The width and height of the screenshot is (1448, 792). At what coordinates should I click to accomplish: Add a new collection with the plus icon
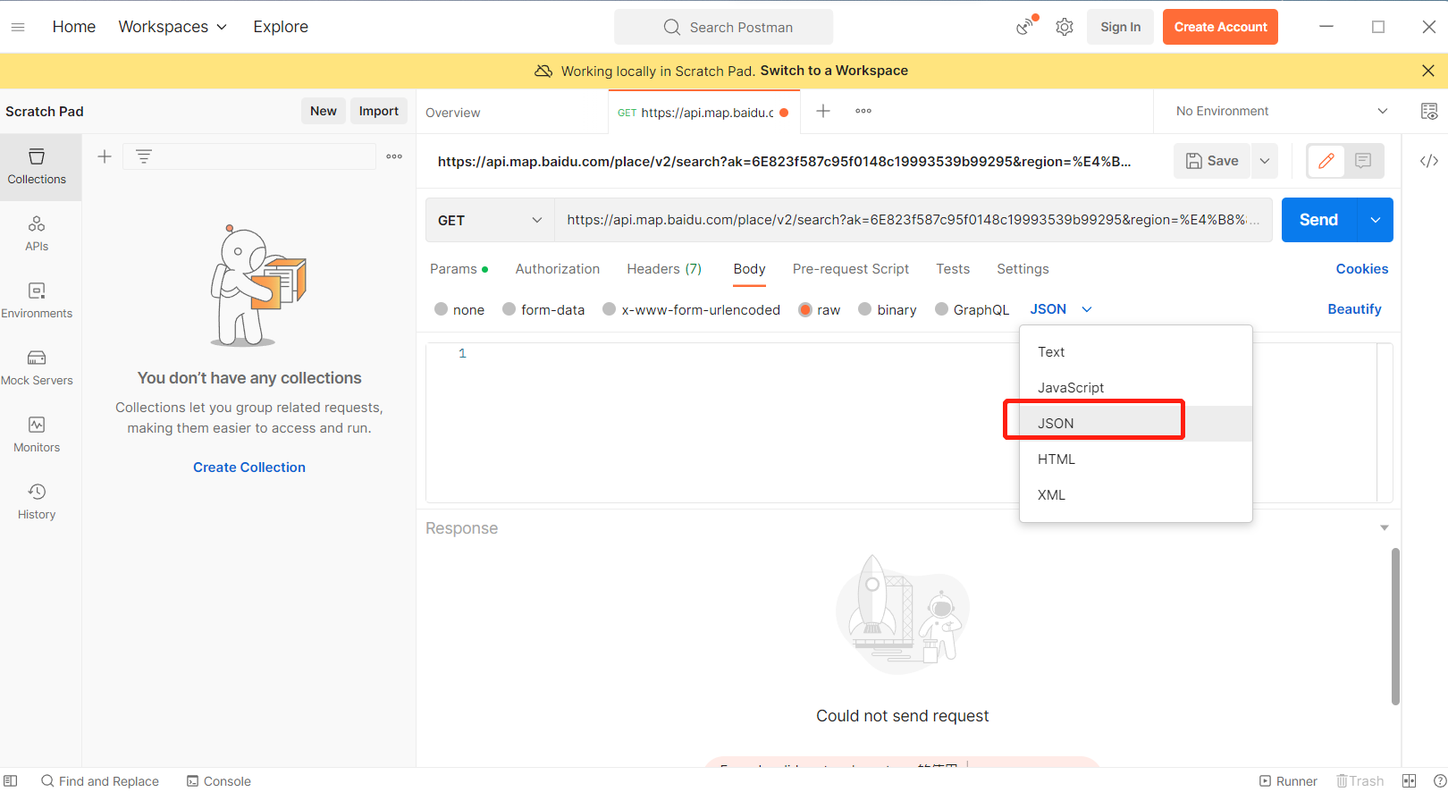click(x=105, y=156)
